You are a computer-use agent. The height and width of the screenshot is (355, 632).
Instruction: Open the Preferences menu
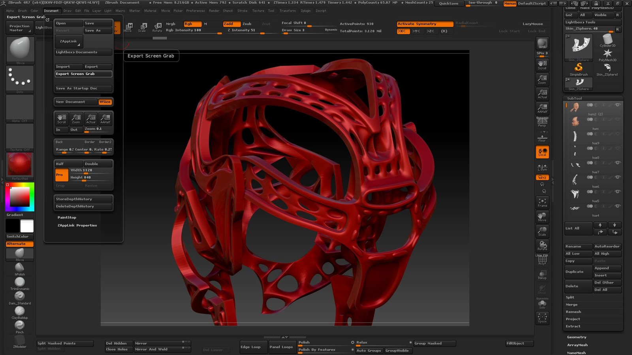pos(196,11)
